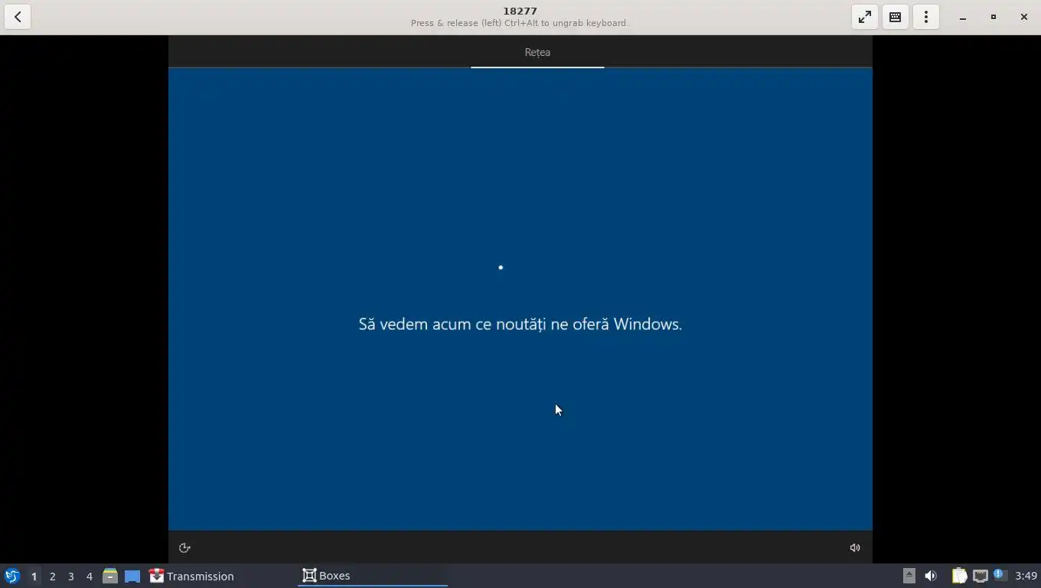This screenshot has width=1041, height=588.
Task: Click the Windows setup volume icon
Action: 855,547
